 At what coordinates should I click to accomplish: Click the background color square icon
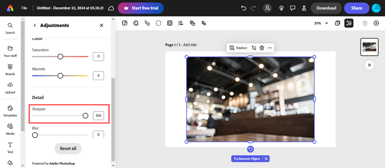point(159,23)
